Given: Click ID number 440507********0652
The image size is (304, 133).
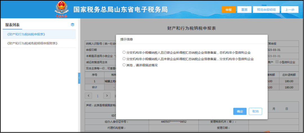Looking at the screenshot, I should [174, 122].
